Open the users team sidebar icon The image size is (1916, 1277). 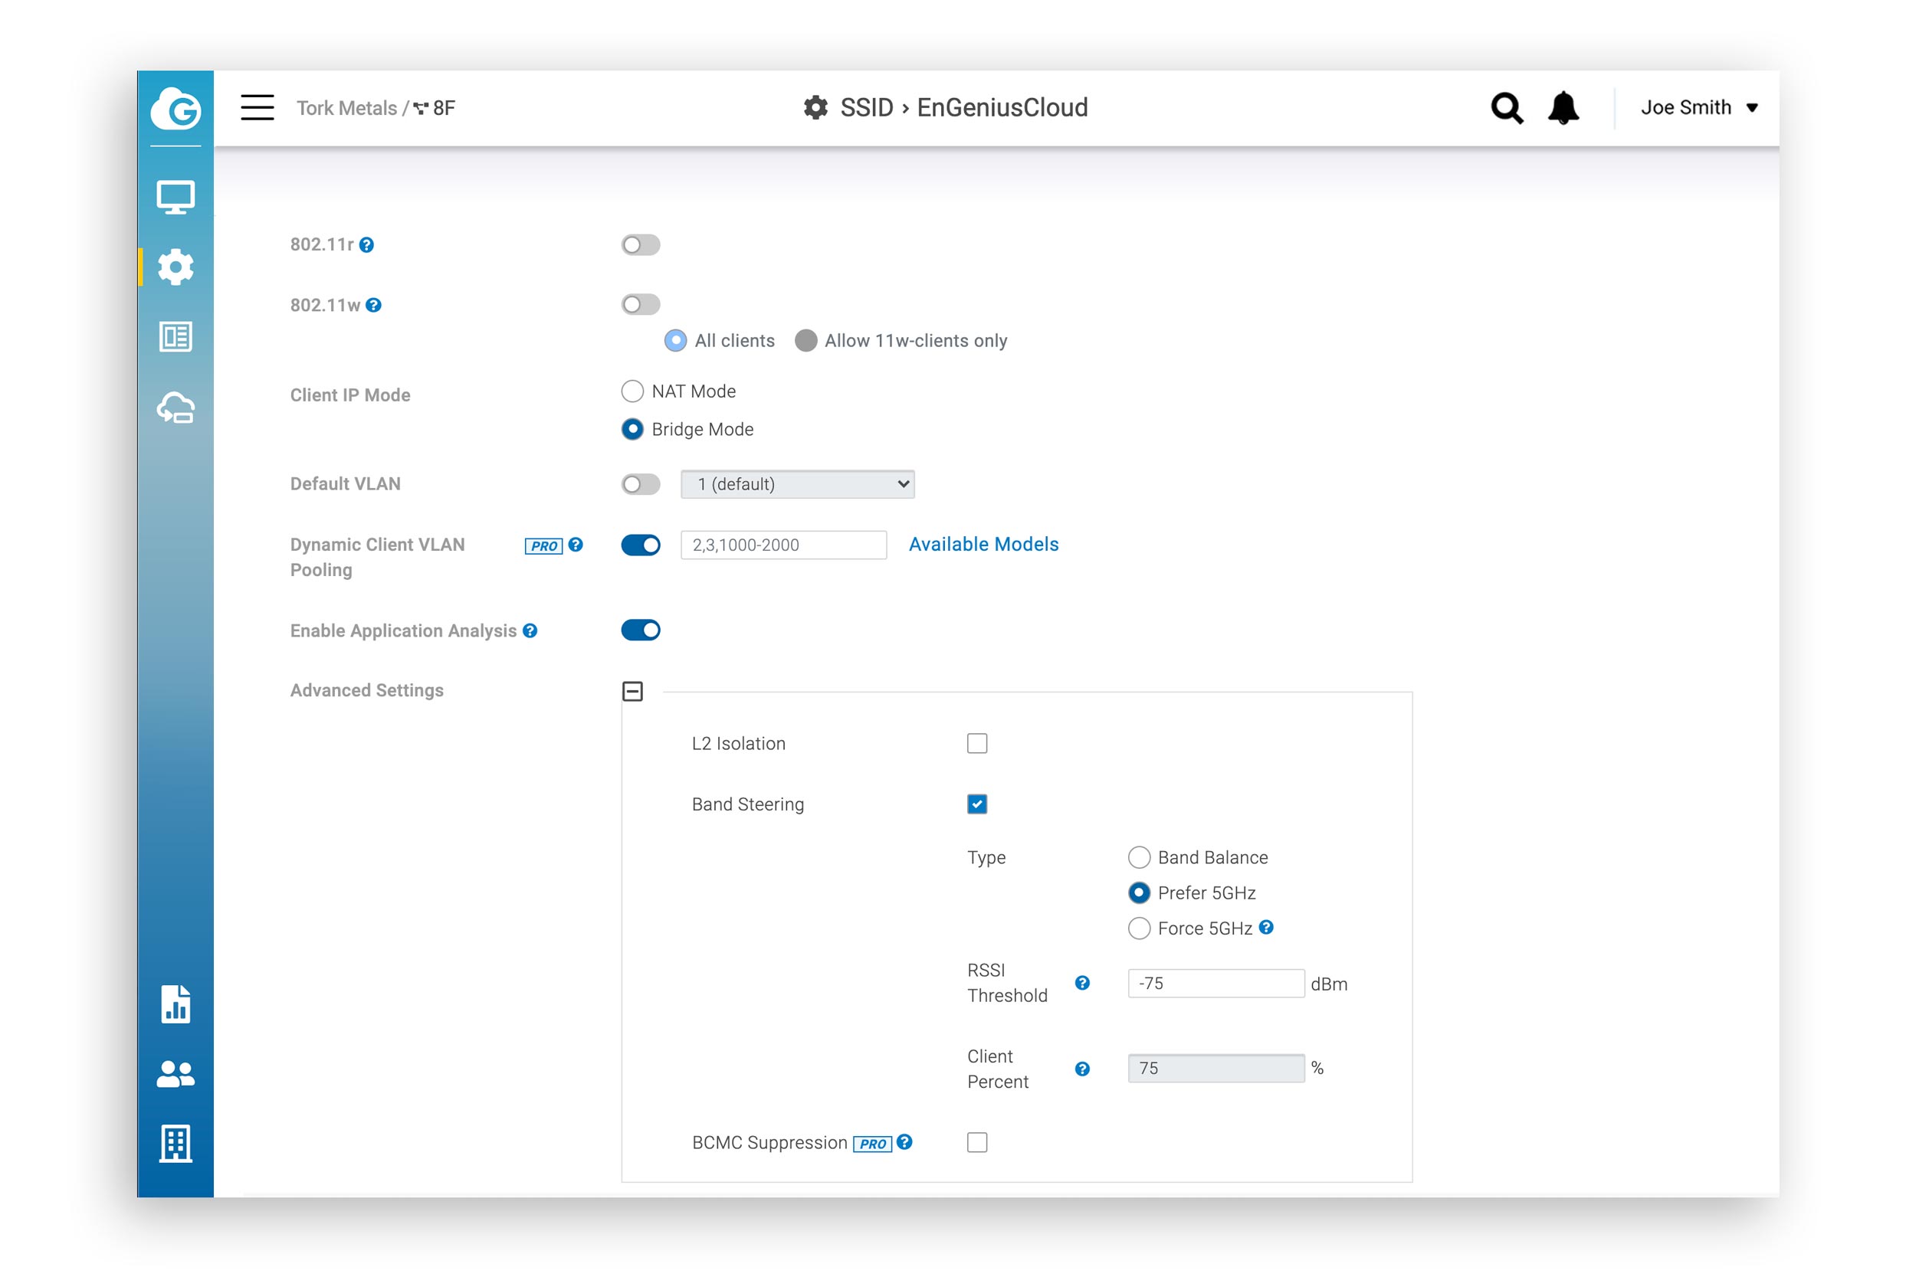(x=176, y=1073)
